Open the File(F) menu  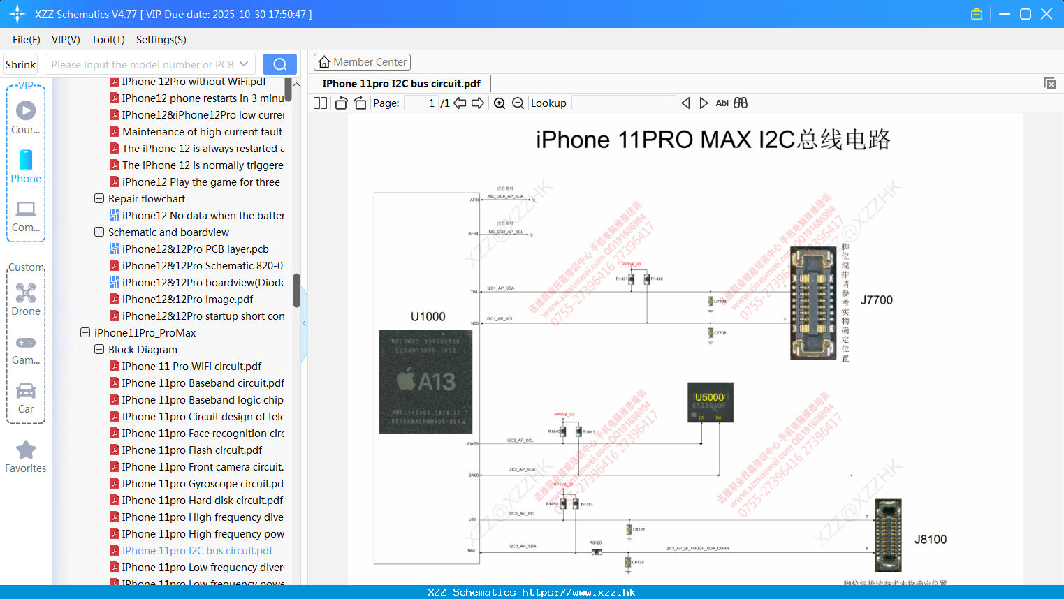pos(27,40)
